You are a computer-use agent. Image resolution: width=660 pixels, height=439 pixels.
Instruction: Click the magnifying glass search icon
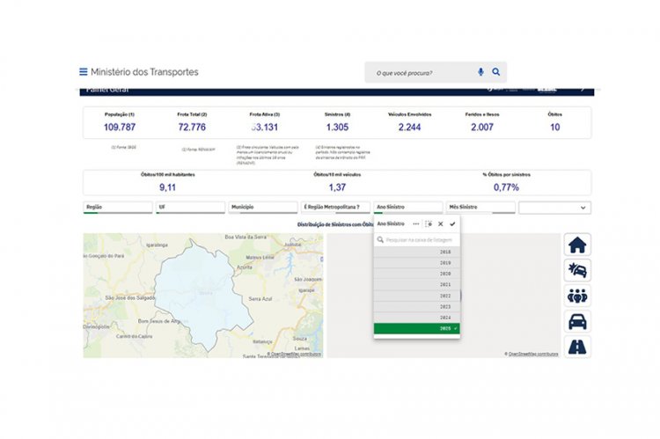(x=496, y=72)
